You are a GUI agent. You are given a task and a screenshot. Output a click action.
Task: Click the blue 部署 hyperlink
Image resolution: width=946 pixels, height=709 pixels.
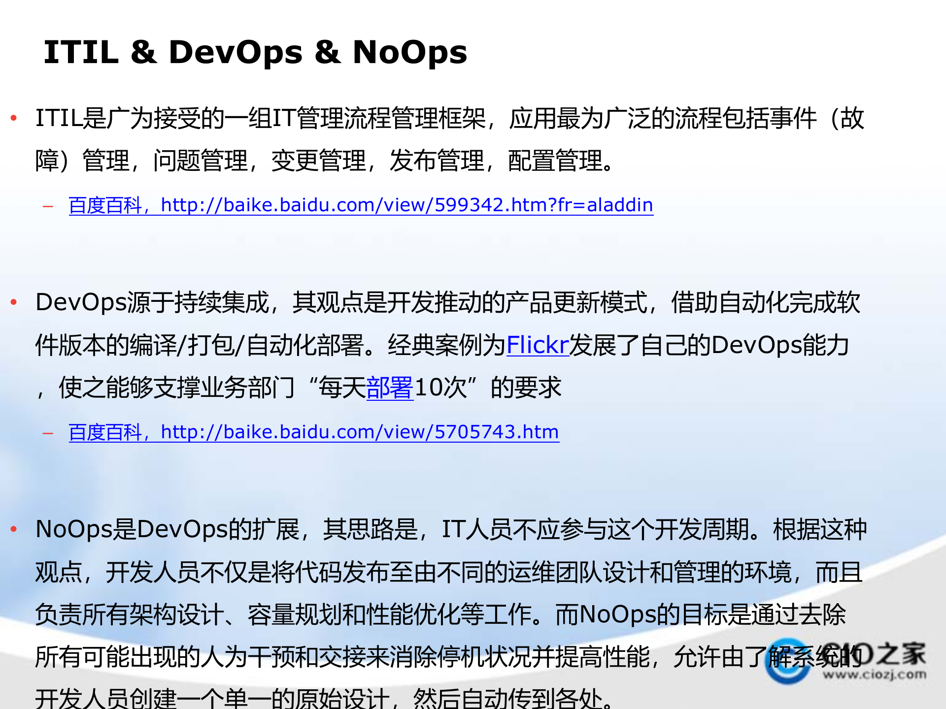pos(390,388)
